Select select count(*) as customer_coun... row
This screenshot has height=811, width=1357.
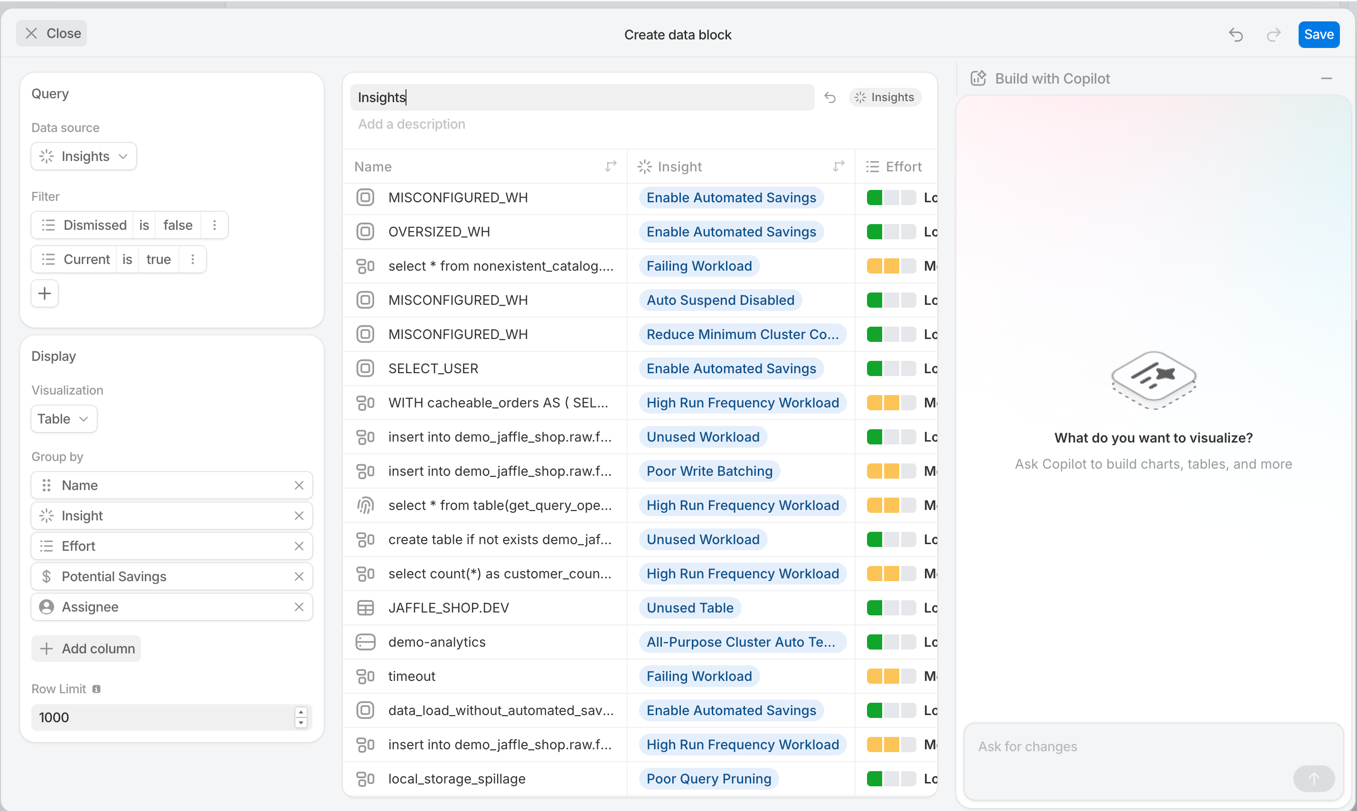(640, 574)
